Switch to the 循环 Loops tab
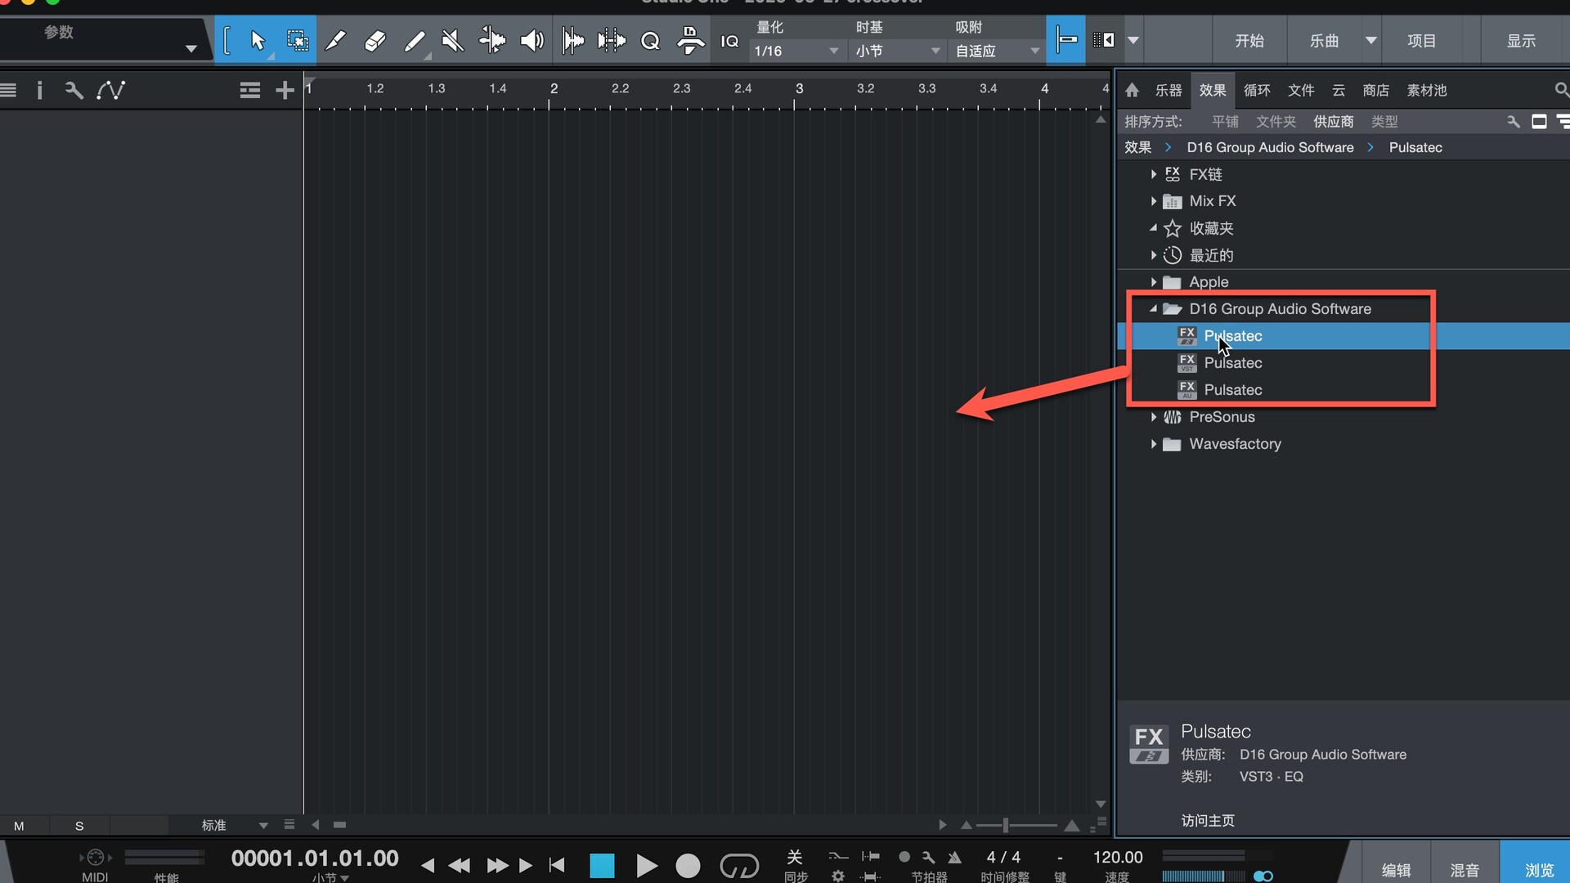 click(1256, 90)
